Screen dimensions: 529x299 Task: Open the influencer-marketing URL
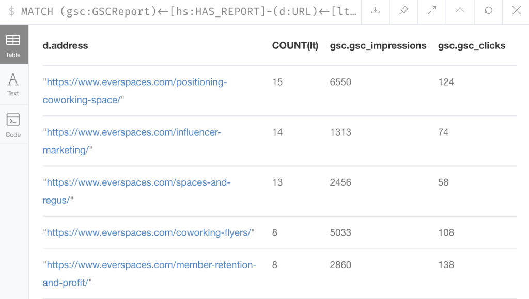(132, 141)
